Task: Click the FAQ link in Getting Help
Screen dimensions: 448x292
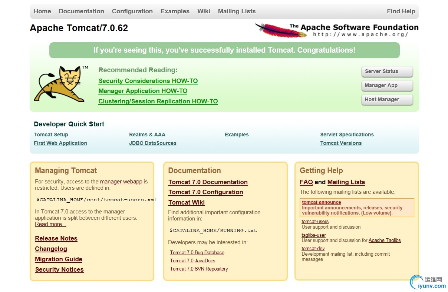Action: [306, 182]
